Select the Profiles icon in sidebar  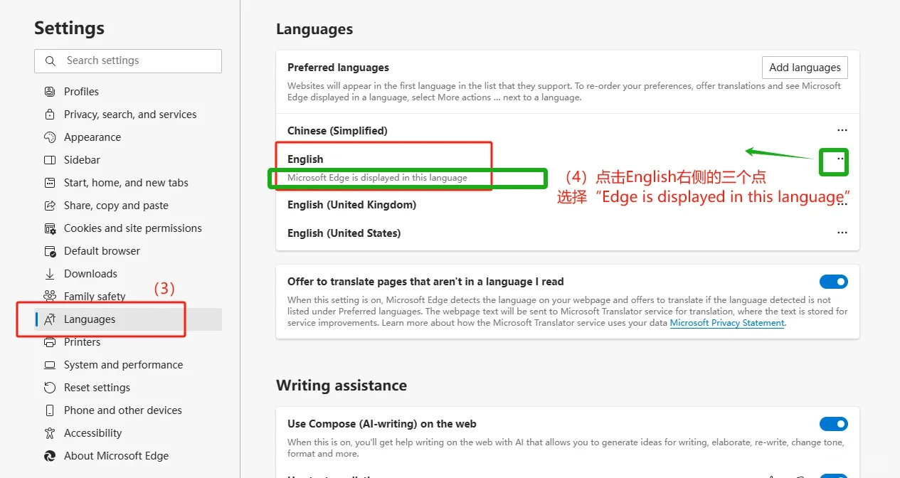coord(49,91)
